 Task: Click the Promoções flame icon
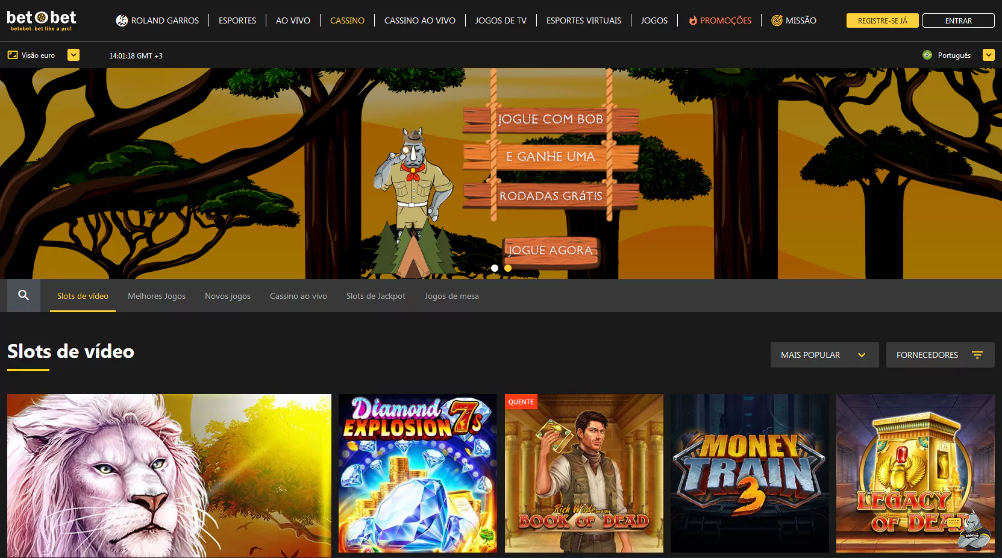tap(693, 20)
